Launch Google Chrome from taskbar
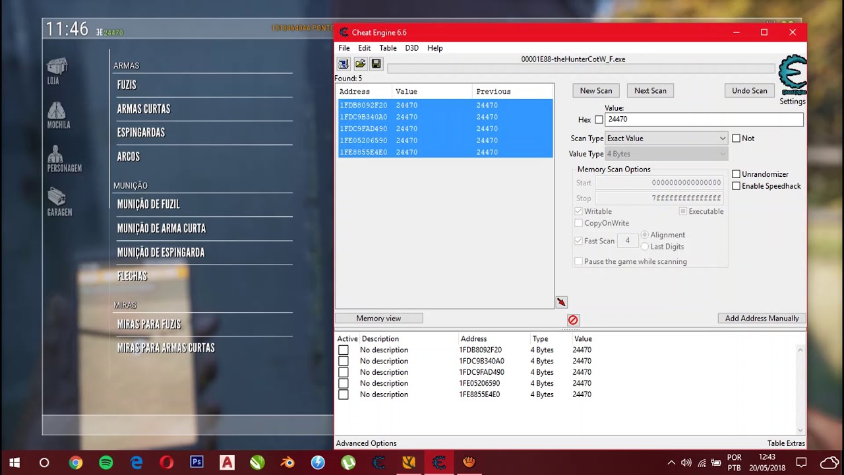 [75, 462]
